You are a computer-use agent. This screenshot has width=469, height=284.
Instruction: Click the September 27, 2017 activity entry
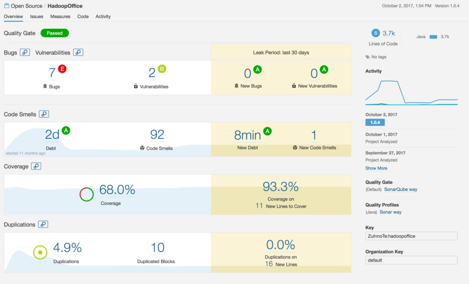[411, 156]
